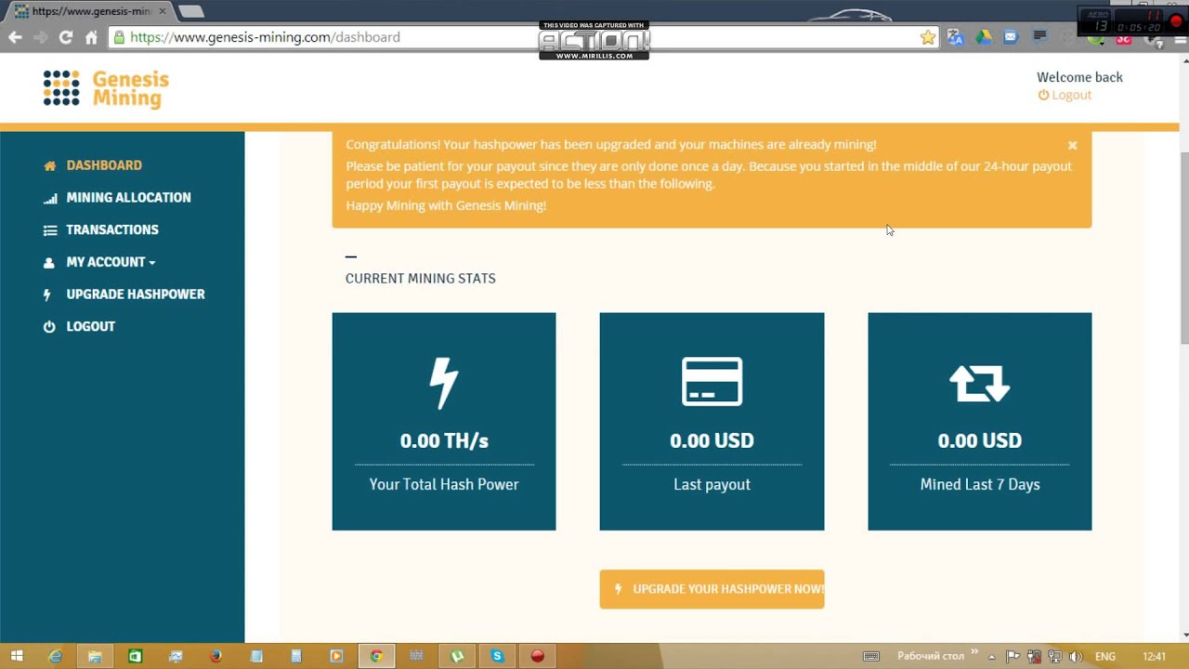
Task: Click the system clock 12:41
Action: click(1154, 656)
